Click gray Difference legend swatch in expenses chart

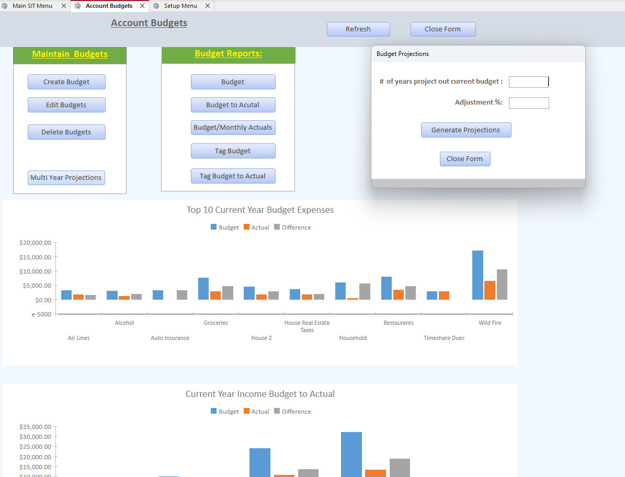tap(277, 227)
